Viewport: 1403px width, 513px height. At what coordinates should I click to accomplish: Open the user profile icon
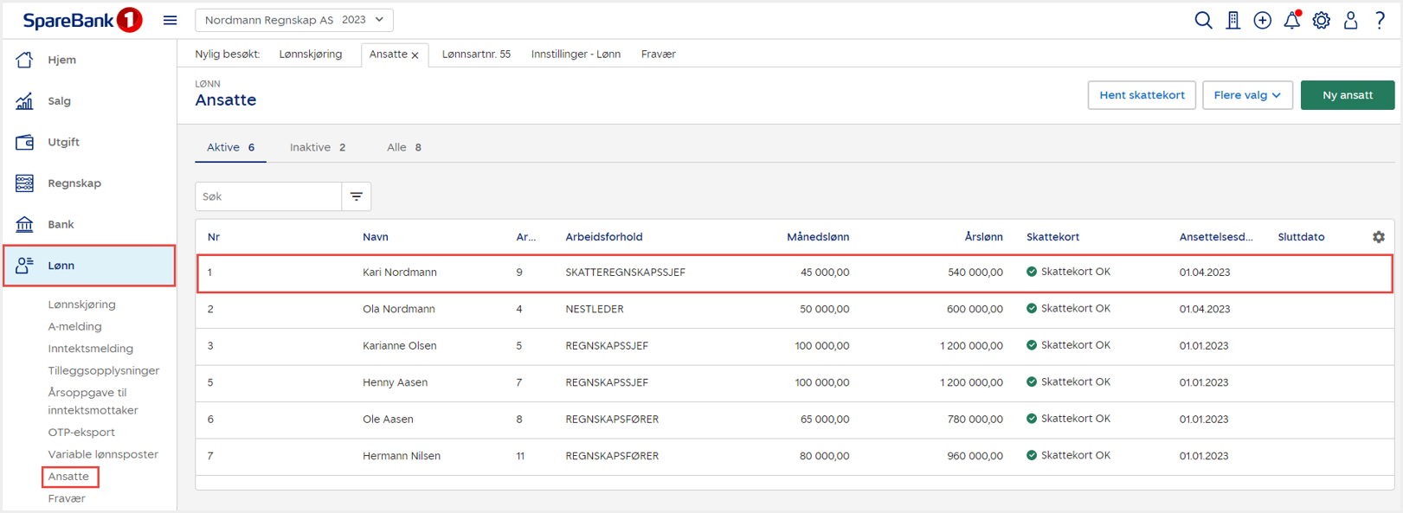coord(1350,20)
